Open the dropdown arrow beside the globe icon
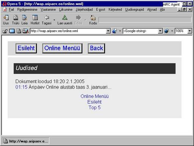 tap(172, 31)
